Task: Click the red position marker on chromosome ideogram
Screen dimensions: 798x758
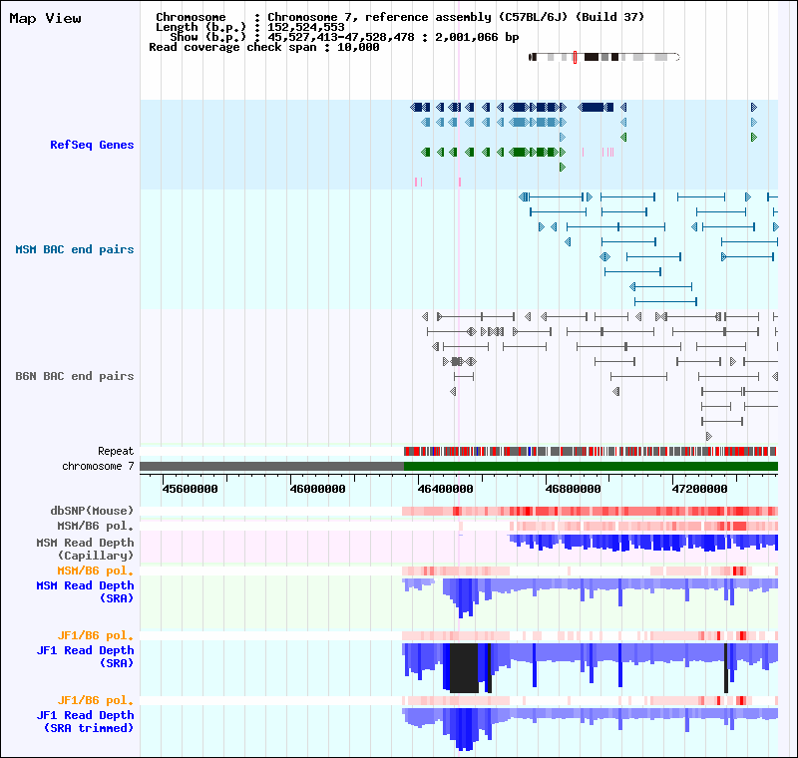Action: (x=576, y=57)
